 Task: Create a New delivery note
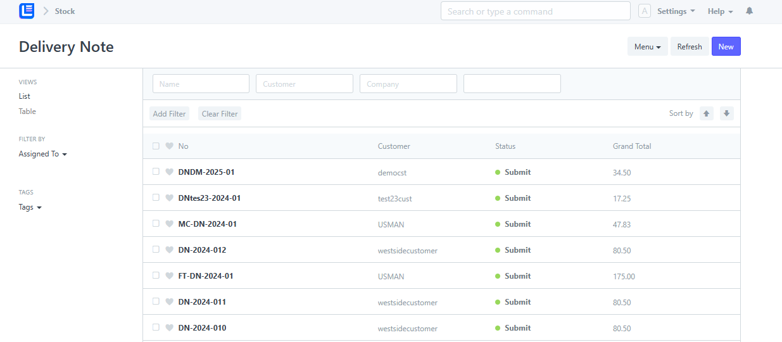pos(726,46)
